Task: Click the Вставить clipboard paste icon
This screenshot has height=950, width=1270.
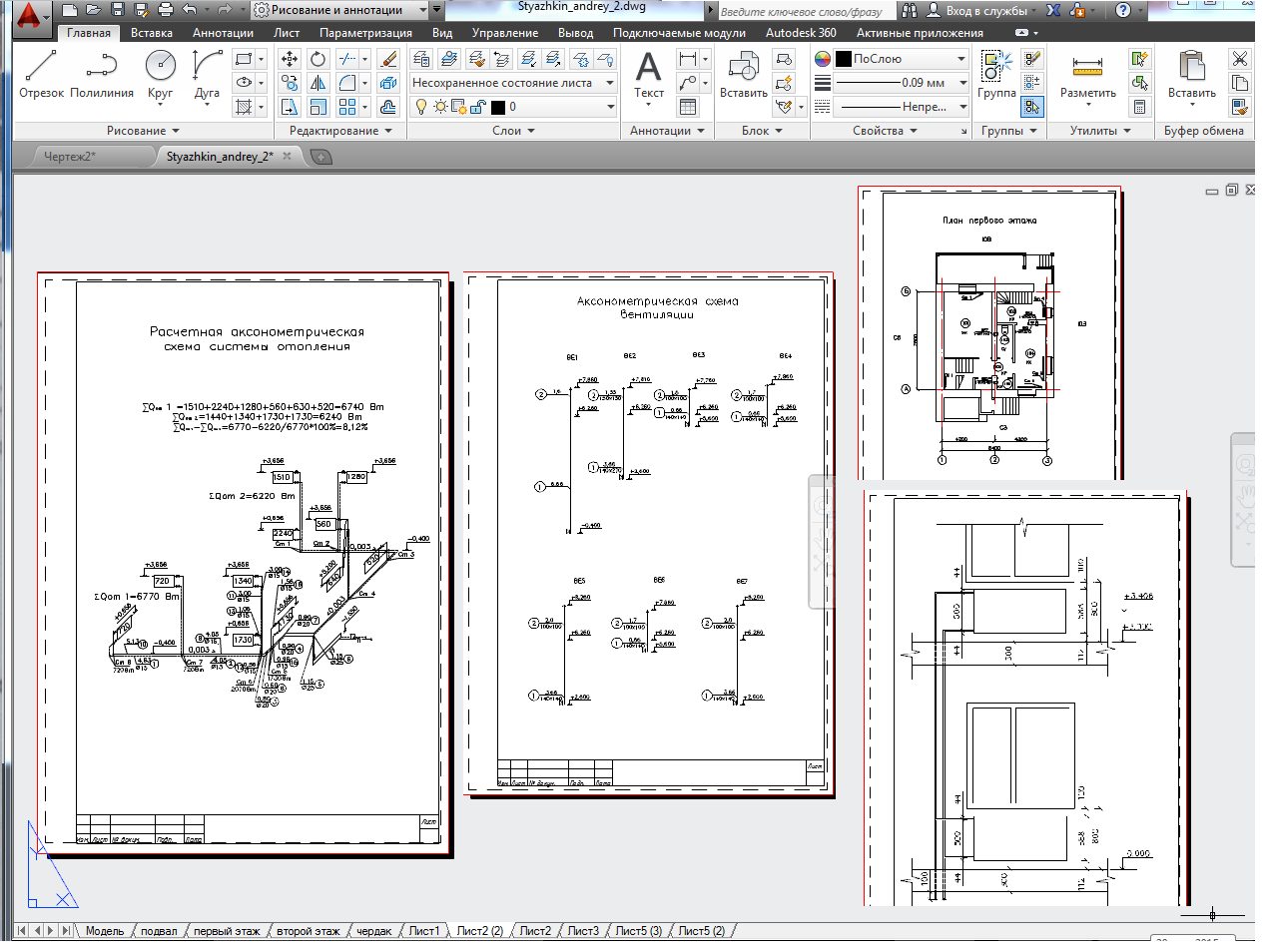Action: [x=1192, y=76]
